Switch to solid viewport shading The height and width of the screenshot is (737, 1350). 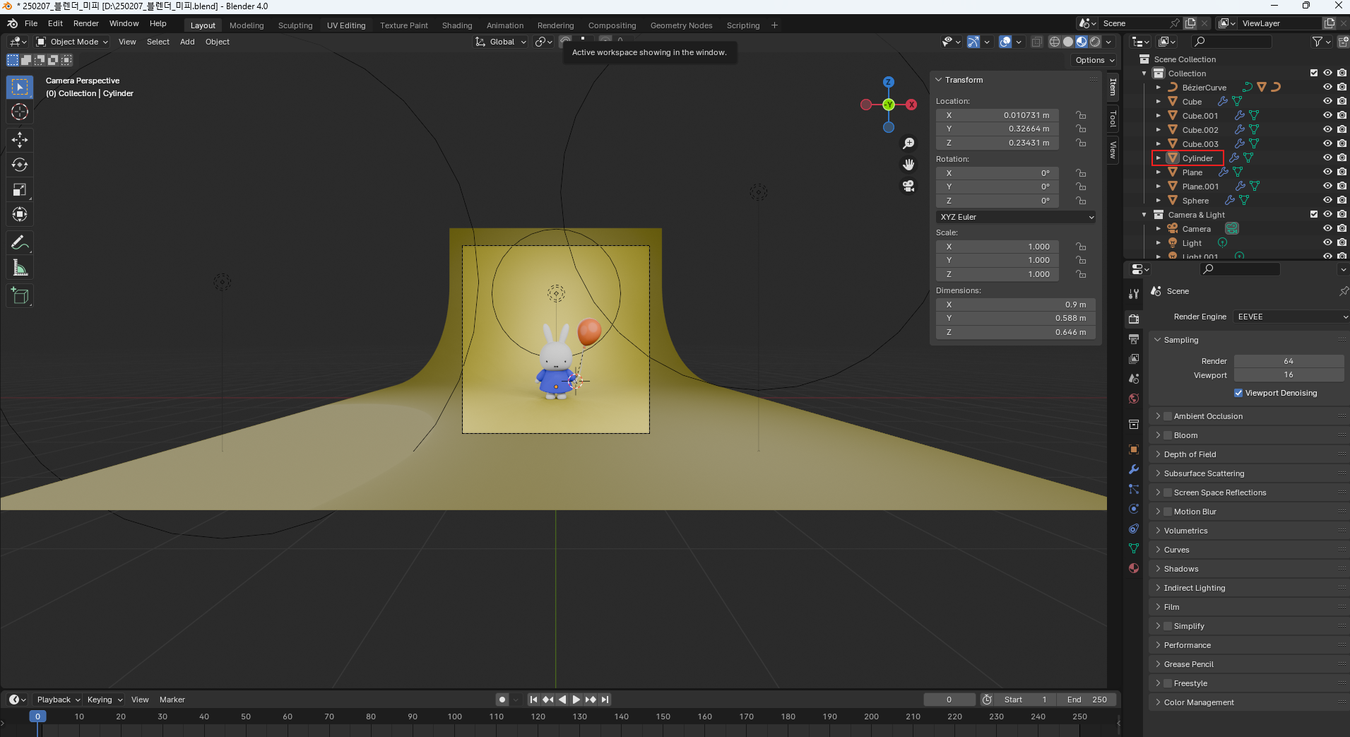(x=1068, y=42)
